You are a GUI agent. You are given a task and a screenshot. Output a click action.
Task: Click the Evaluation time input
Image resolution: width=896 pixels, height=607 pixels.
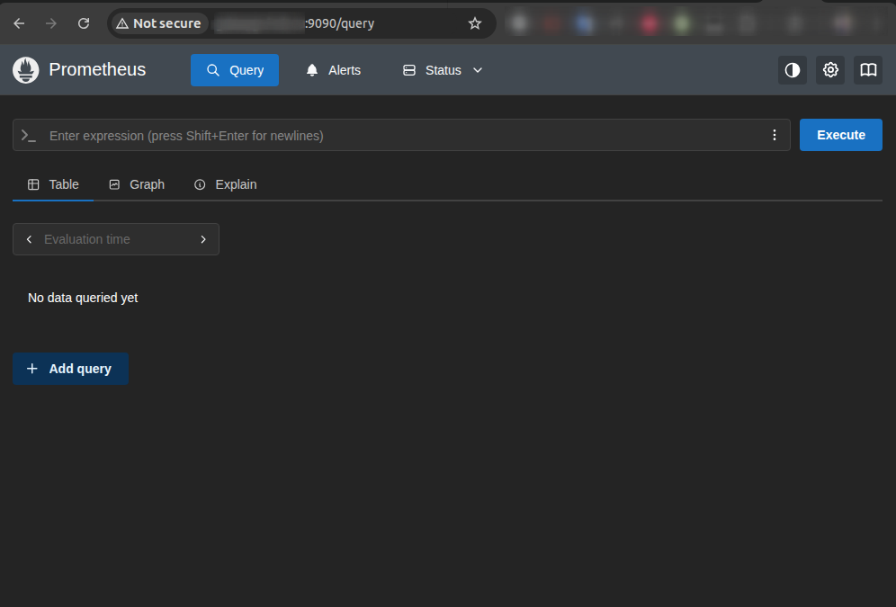[x=116, y=239]
